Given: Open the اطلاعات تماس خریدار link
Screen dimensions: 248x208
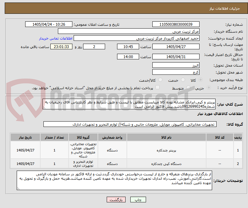Looking at the screenshot, I should pyautogui.click(x=56, y=38).
